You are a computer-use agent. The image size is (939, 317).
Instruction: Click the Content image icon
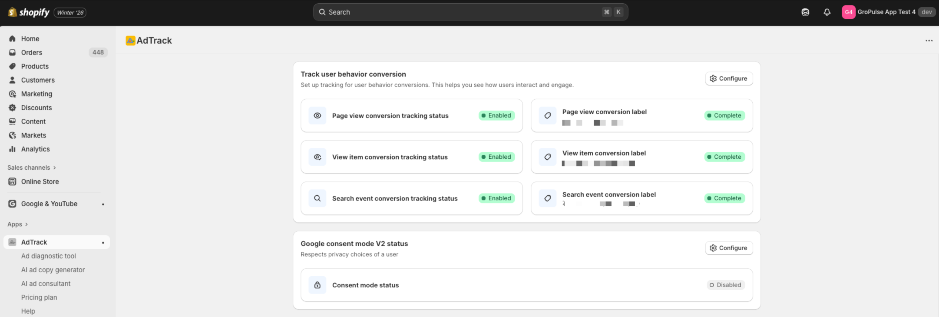point(12,121)
